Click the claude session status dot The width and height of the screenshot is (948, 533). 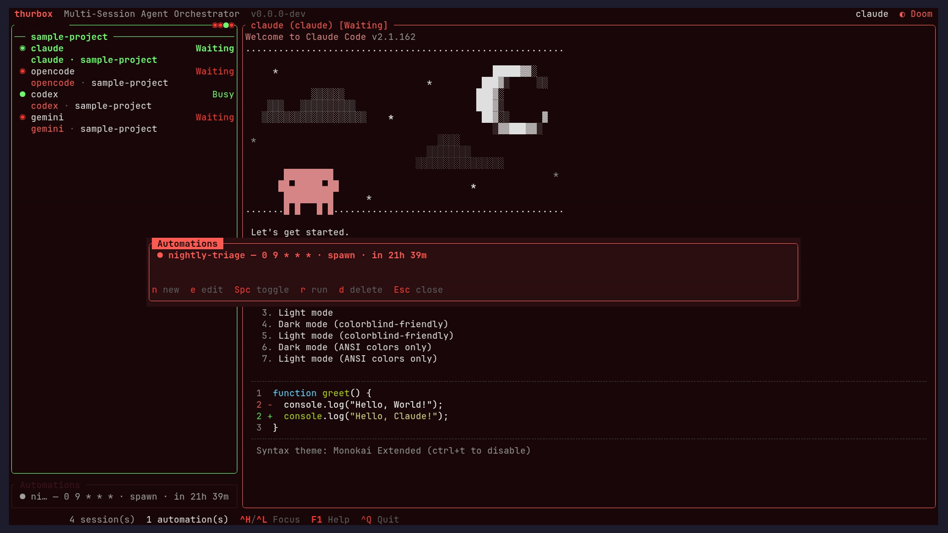click(22, 48)
